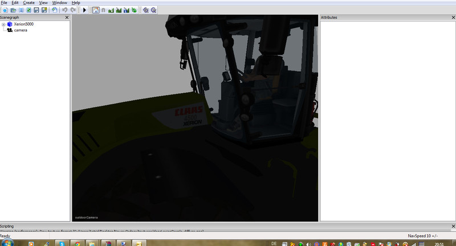Click the Import document toolbar icon

click(x=21, y=10)
